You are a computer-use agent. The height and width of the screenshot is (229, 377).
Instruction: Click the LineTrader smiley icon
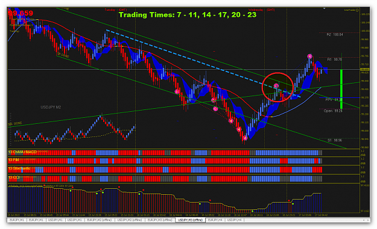click(x=357, y=10)
